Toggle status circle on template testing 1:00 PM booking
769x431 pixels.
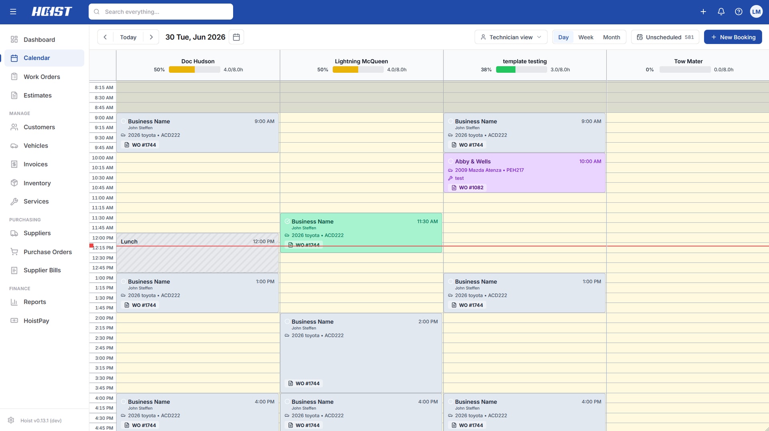[451, 281]
